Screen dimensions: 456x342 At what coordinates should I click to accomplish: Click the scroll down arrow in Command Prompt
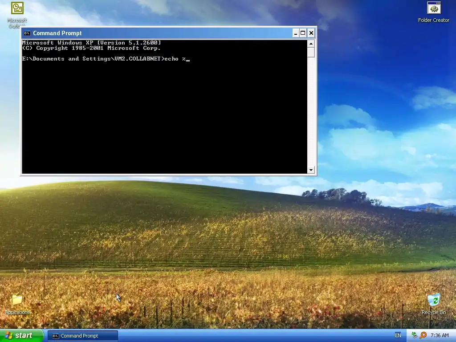311,170
